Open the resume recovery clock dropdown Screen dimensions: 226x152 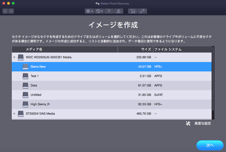pyautogui.click(x=99, y=11)
